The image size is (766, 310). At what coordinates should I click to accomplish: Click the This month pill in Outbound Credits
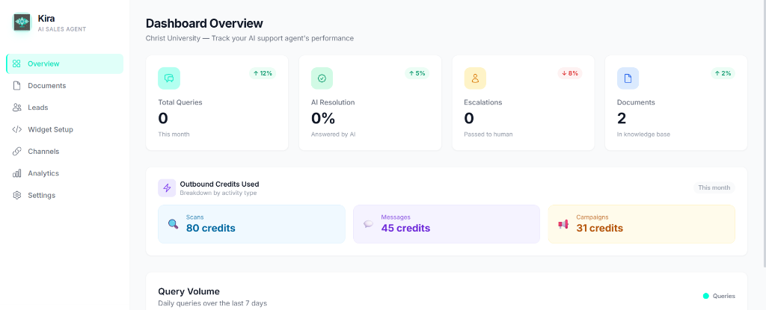pos(714,187)
